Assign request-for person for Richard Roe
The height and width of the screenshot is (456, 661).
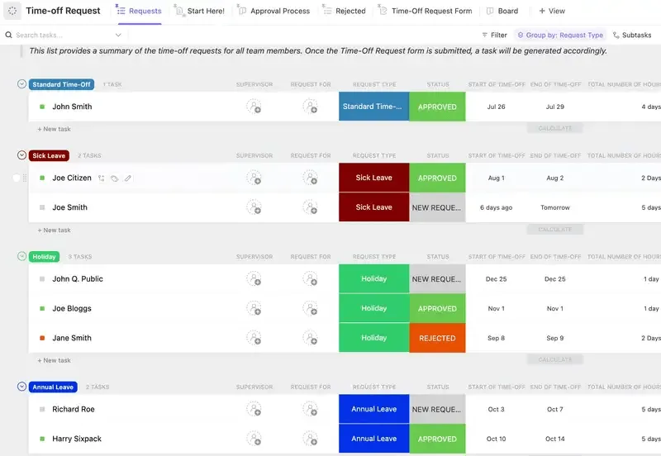(x=311, y=409)
